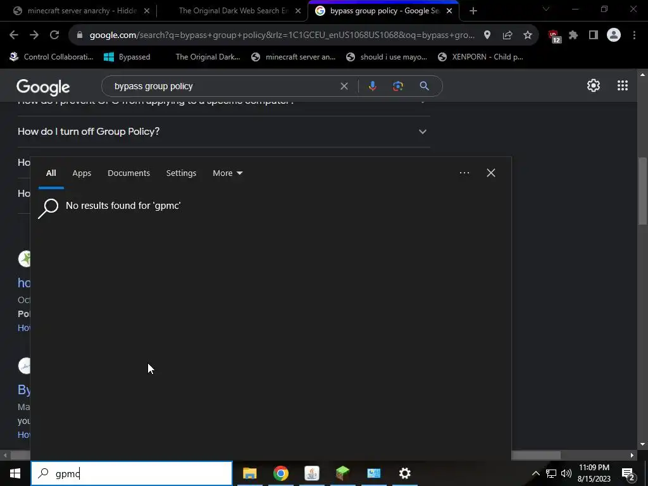Start Google voice search microphone

click(372, 86)
